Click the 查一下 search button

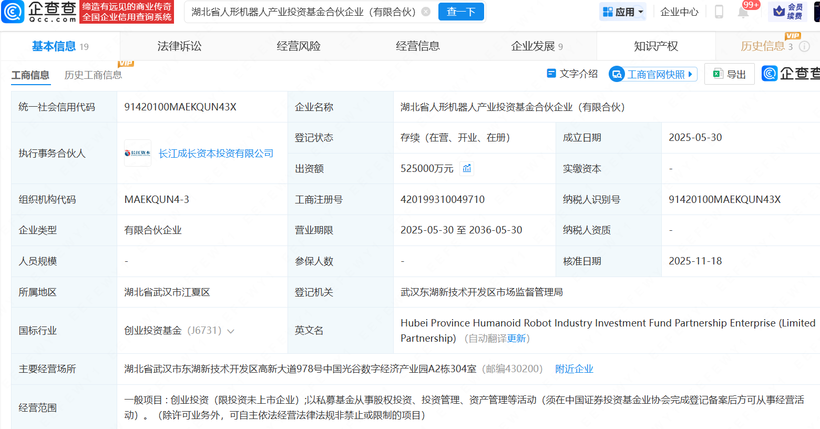460,12
